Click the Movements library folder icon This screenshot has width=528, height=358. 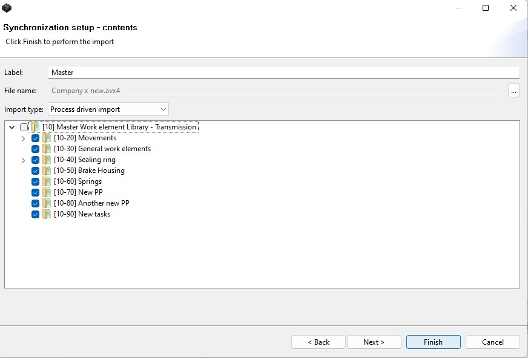click(47, 138)
